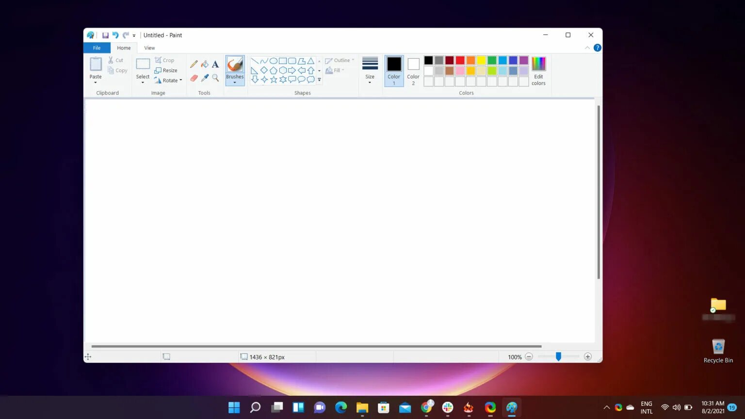Pick the Eraser tool

tap(194, 78)
